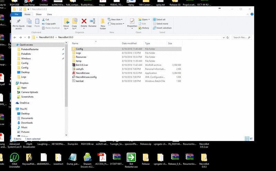Switch to the View tab

coord(49,14)
